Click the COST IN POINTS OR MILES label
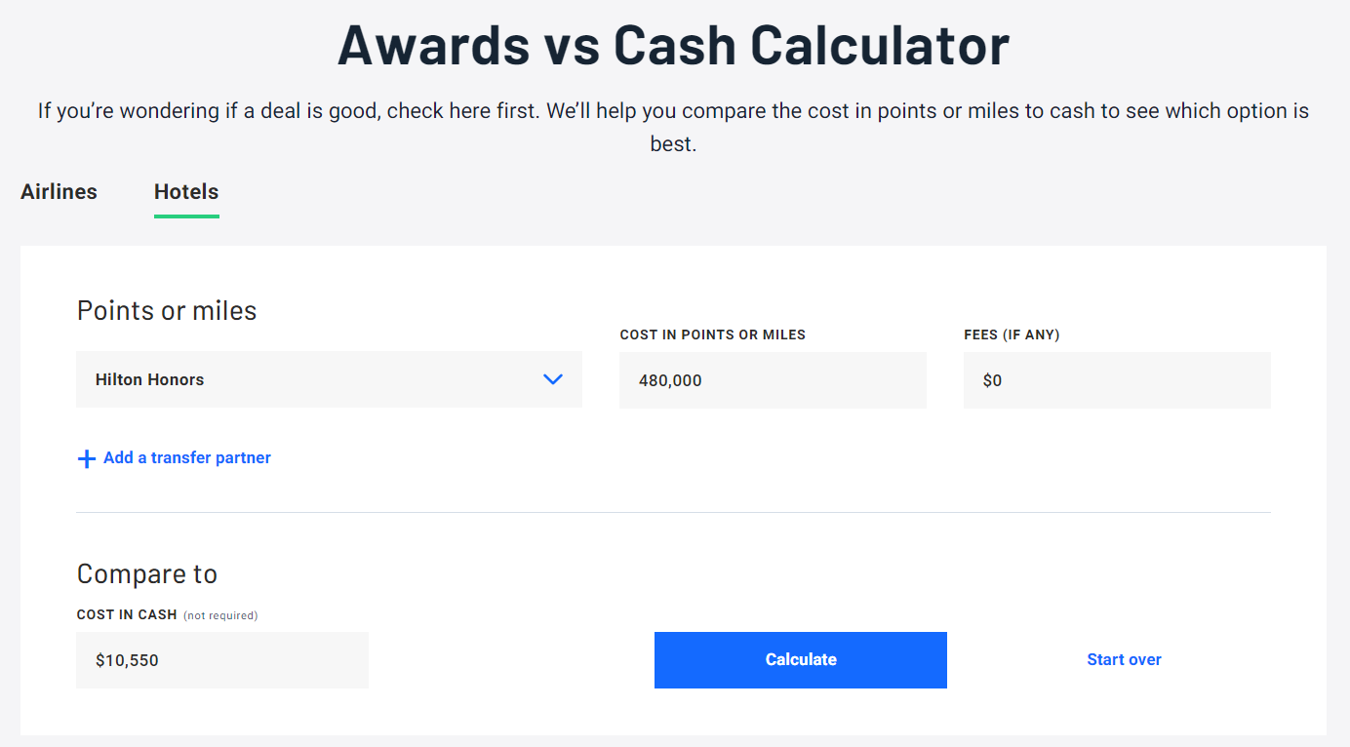 click(x=713, y=334)
